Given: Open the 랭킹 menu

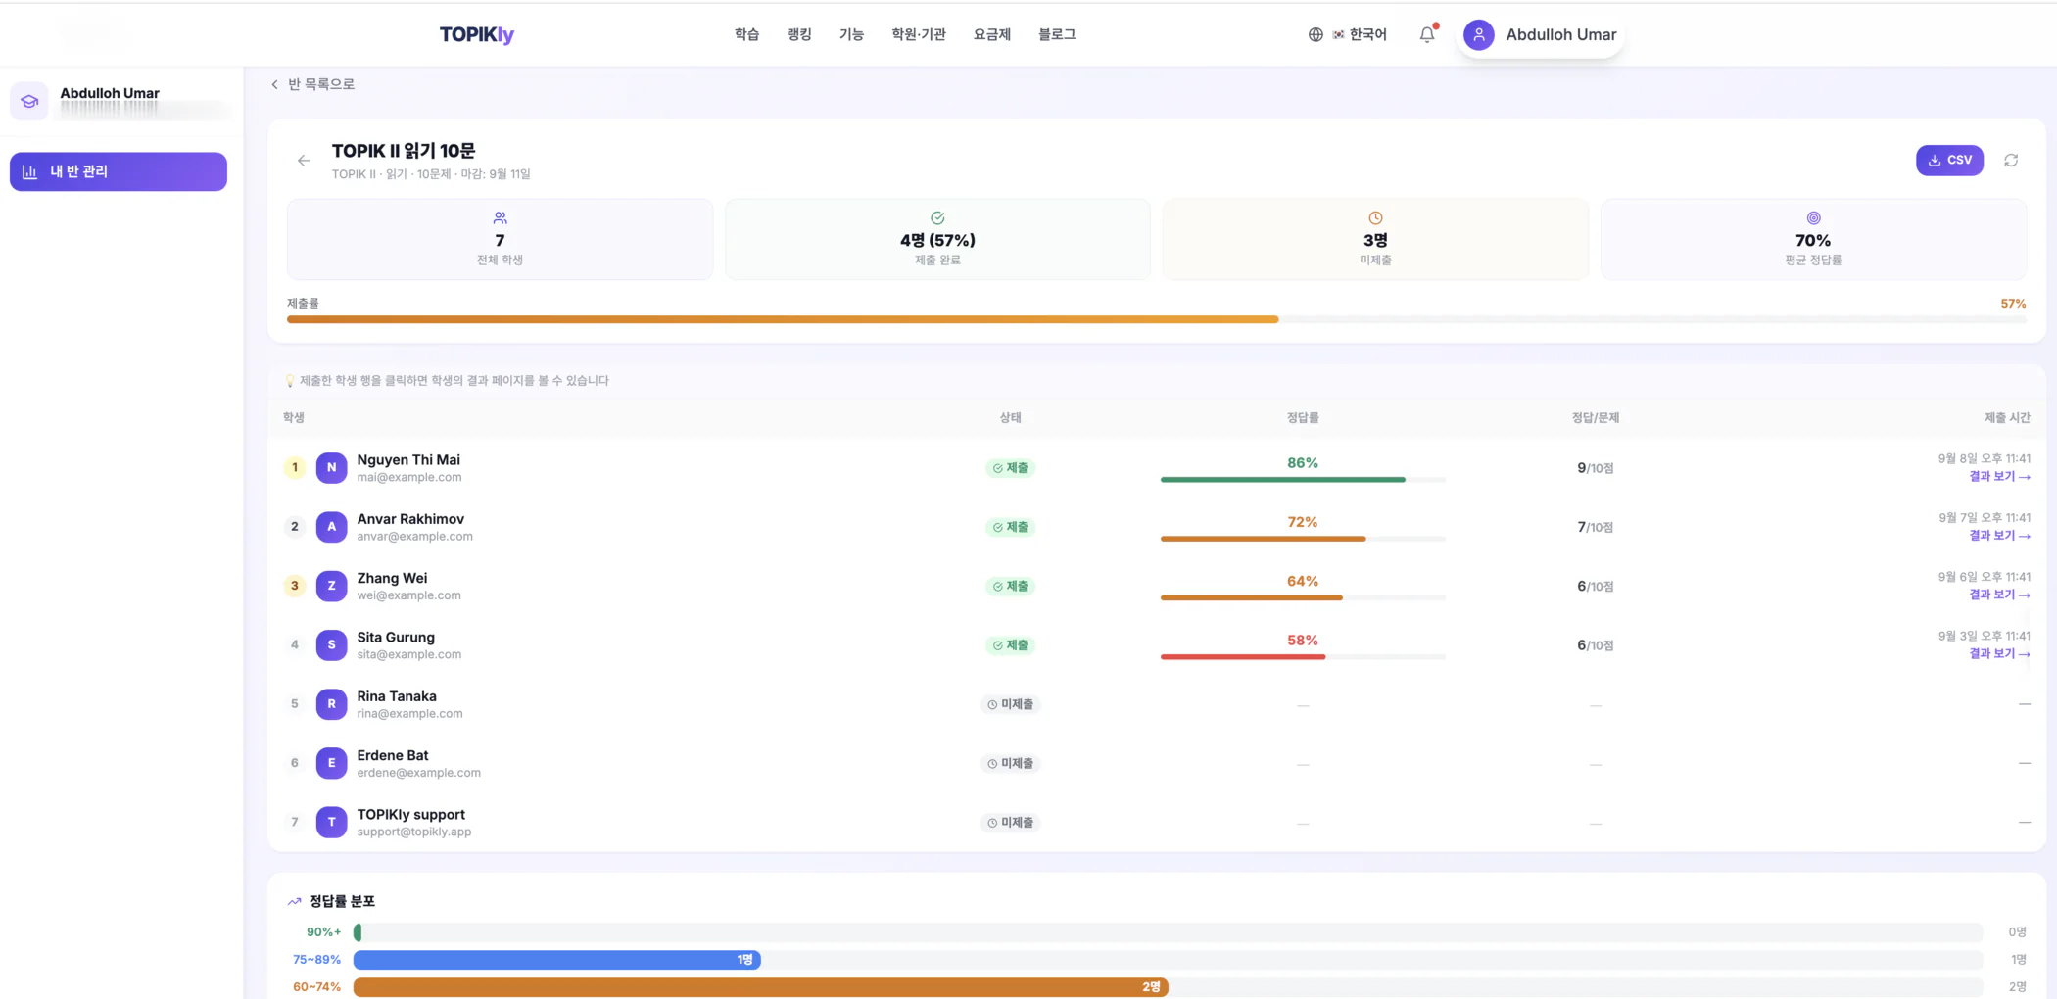Looking at the screenshot, I should point(799,34).
